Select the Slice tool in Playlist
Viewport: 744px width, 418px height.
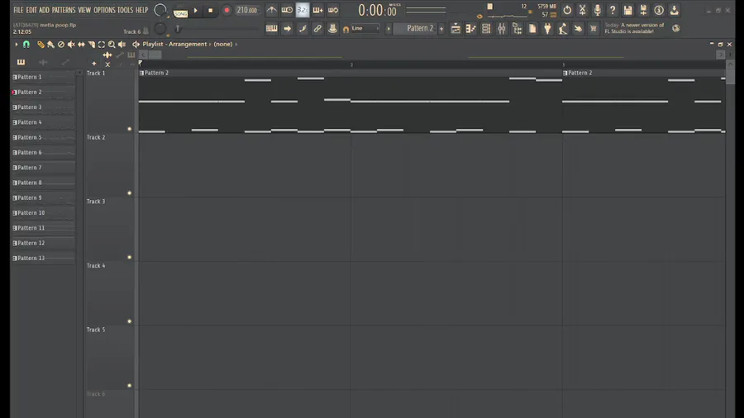click(x=92, y=44)
